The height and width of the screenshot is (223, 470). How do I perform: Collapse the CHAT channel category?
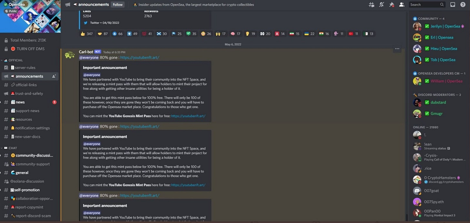pos(11,148)
